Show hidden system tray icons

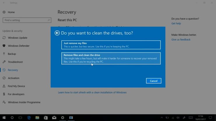162,118
